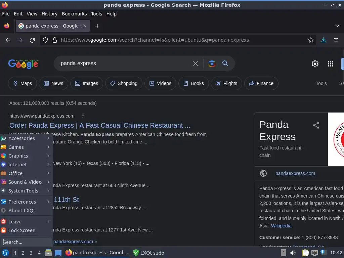Open Google quick settings gear
Viewport: 344px width, 258px height.
point(315,64)
